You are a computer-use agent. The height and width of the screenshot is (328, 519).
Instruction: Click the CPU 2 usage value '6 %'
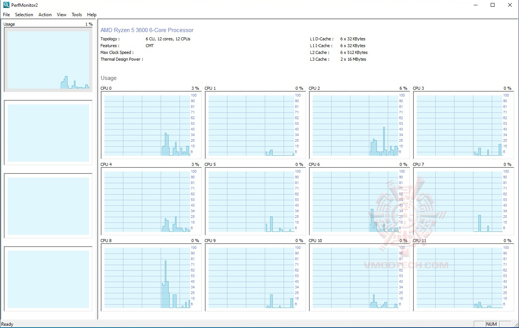(403, 88)
